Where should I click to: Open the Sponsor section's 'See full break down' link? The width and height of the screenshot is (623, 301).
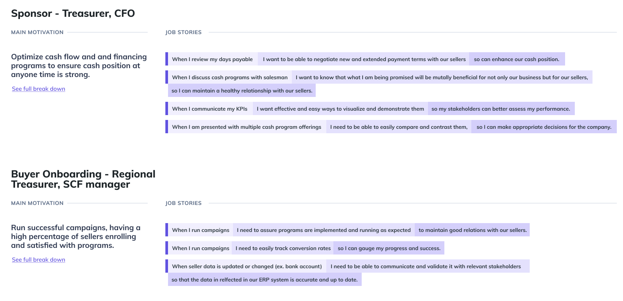click(x=38, y=89)
